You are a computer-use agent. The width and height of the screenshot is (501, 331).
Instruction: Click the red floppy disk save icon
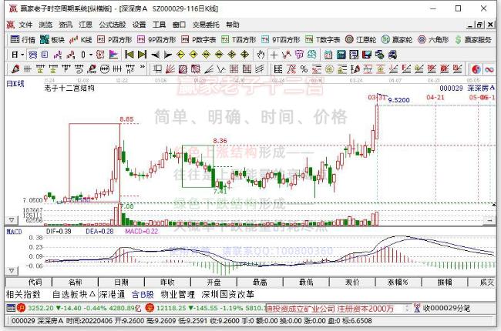coord(366,55)
